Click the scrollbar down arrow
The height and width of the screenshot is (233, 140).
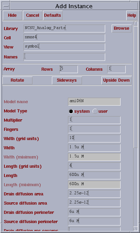coord(136,229)
